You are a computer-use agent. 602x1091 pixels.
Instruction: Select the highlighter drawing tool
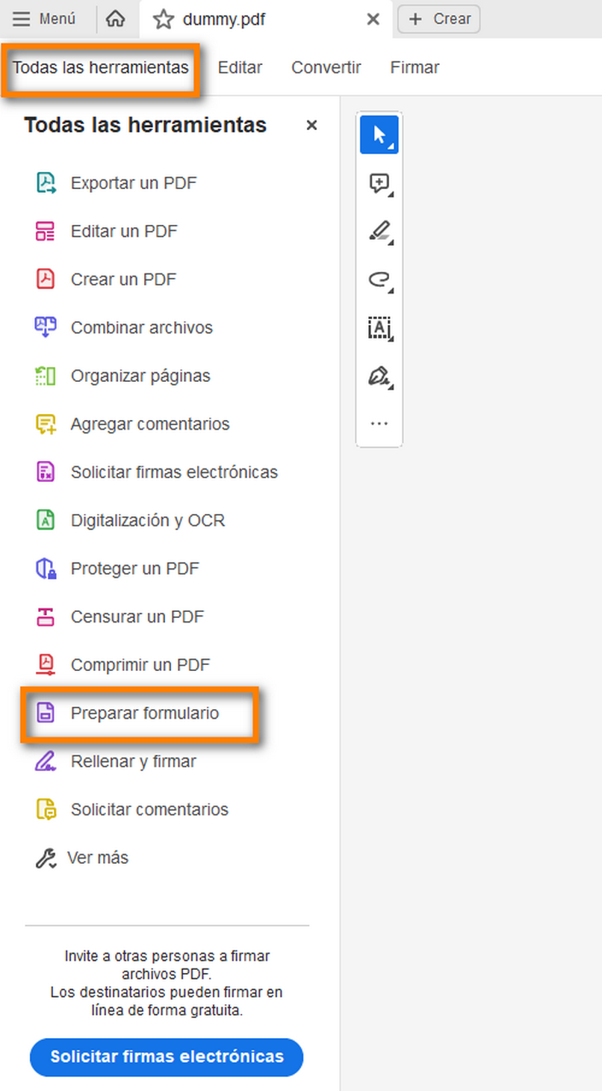point(378,231)
